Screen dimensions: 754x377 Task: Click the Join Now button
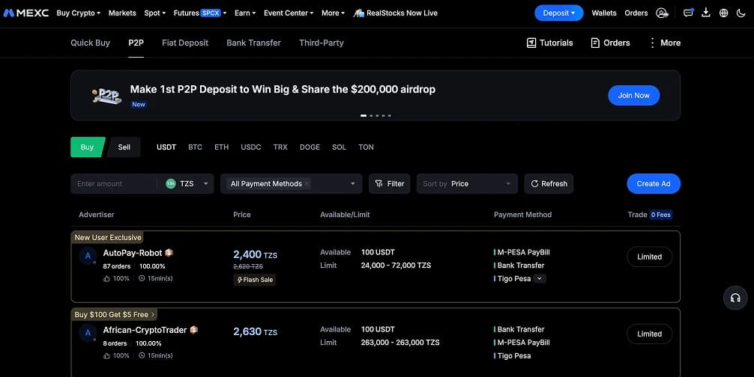coord(634,96)
